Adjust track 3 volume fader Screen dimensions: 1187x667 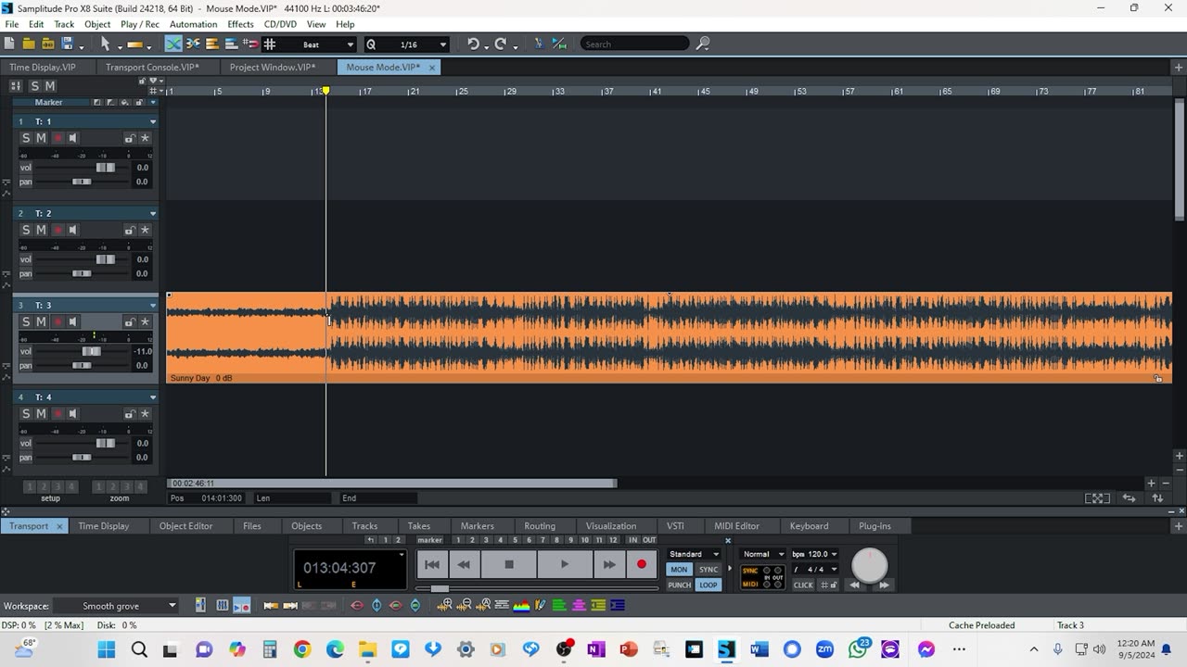click(91, 351)
